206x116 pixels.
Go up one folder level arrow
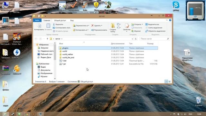coord(47,39)
